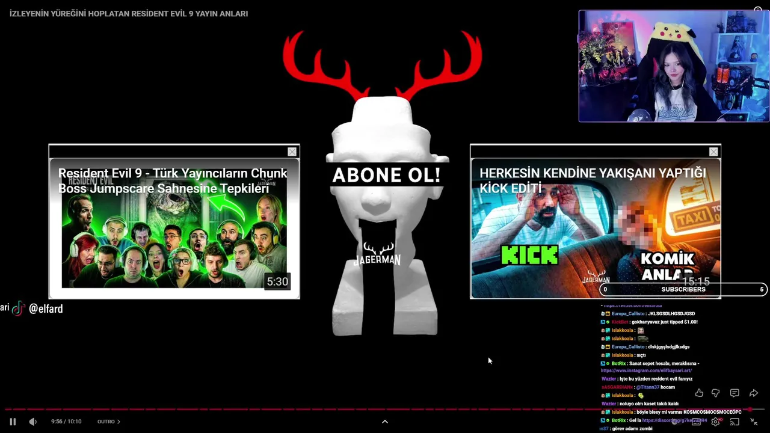Click the video title at top left
Viewport: 770px width, 433px height.
(x=129, y=13)
